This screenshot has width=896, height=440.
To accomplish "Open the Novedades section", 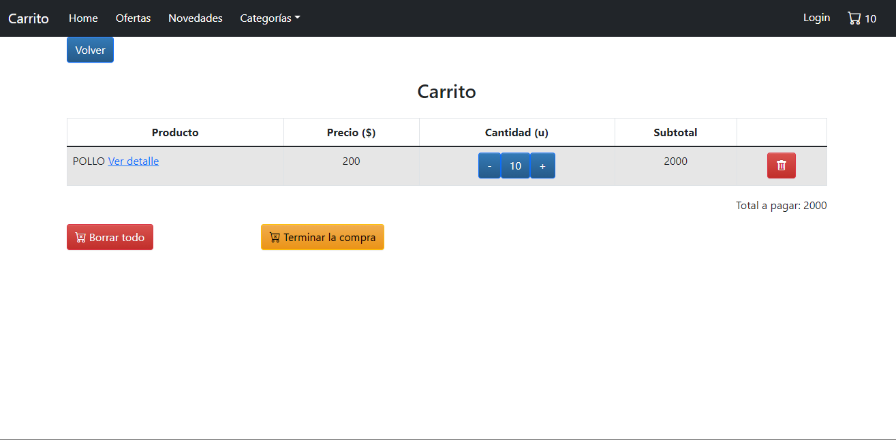I will [x=196, y=18].
